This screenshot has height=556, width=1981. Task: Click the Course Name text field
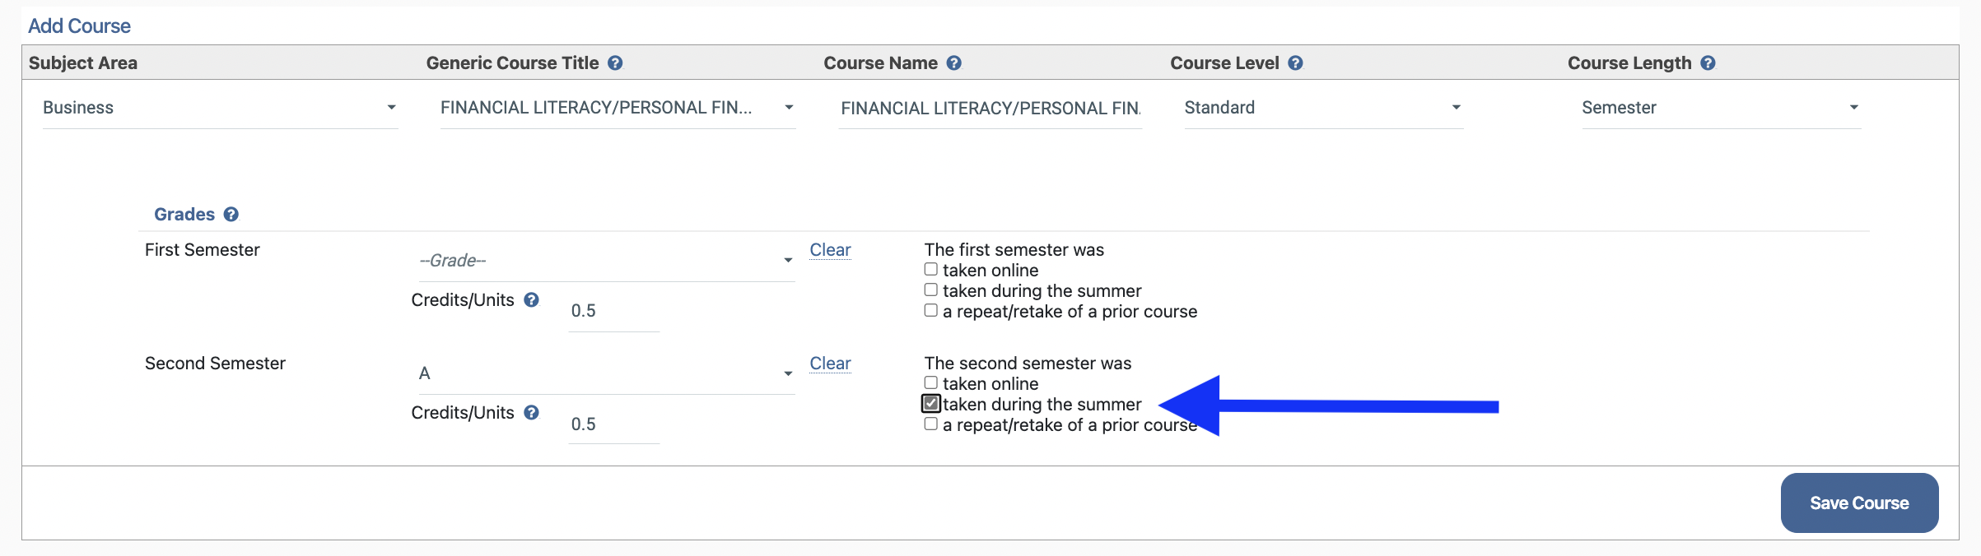(x=990, y=109)
